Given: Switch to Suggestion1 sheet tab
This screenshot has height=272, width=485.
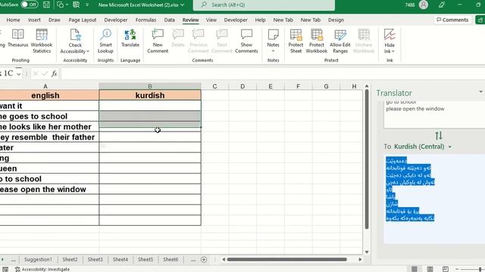Looking at the screenshot, I should tap(38, 259).
